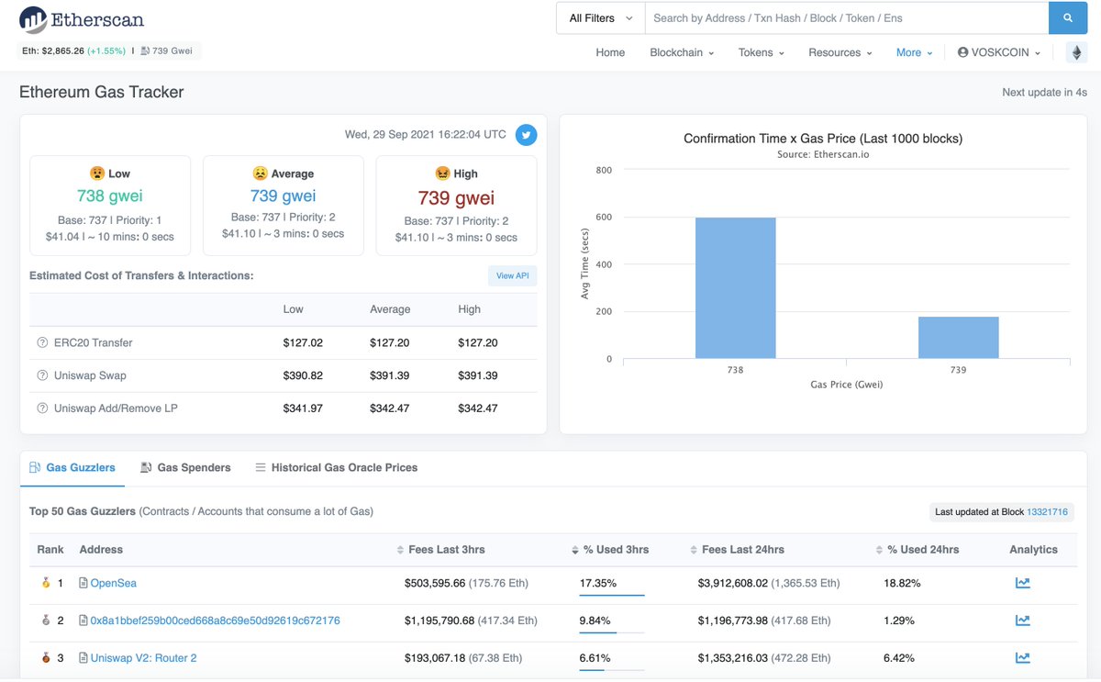The height and width of the screenshot is (682, 1101).
Task: Open the OpenSea contract link
Action: [113, 583]
